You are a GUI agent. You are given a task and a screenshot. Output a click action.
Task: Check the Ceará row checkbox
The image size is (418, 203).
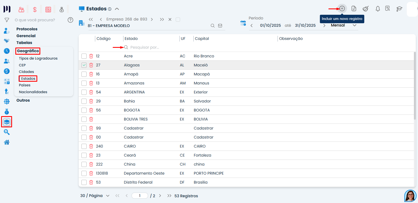coord(84,155)
